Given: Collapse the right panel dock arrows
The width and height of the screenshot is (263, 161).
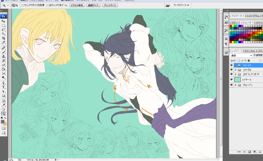Looking at the screenshot, I should (x=227, y=11).
